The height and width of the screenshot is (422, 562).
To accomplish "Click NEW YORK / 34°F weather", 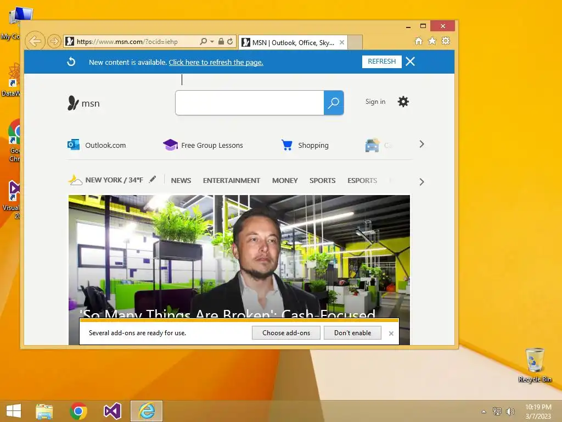I will click(x=106, y=180).
